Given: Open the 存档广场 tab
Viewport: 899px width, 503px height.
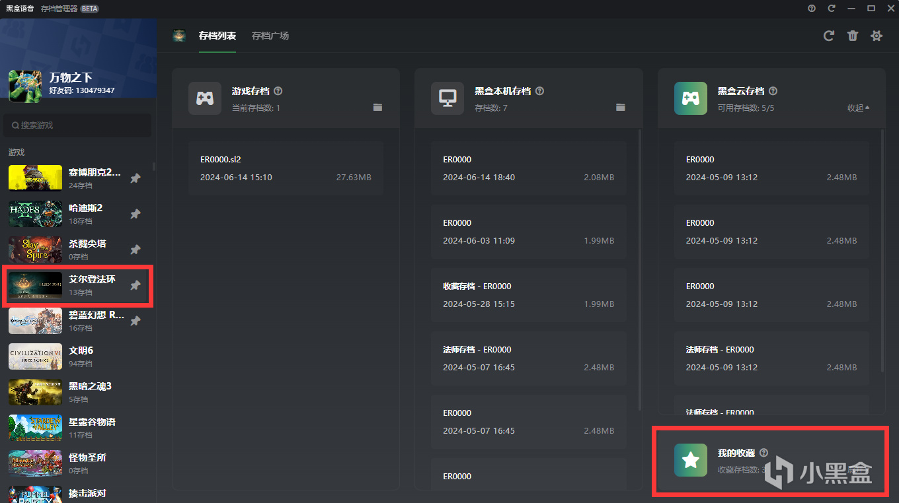Looking at the screenshot, I should pyautogui.click(x=270, y=36).
